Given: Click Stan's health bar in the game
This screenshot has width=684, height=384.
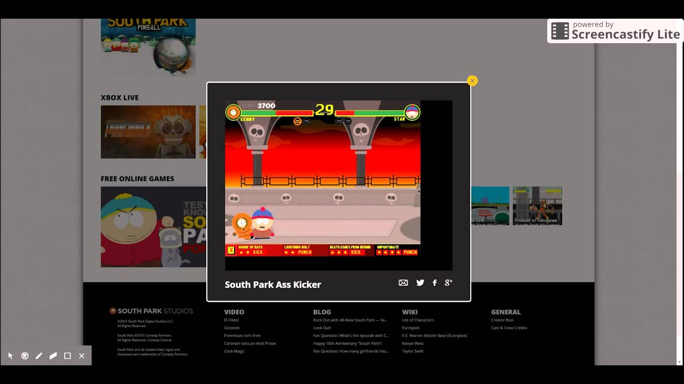Looking at the screenshot, I should point(370,113).
